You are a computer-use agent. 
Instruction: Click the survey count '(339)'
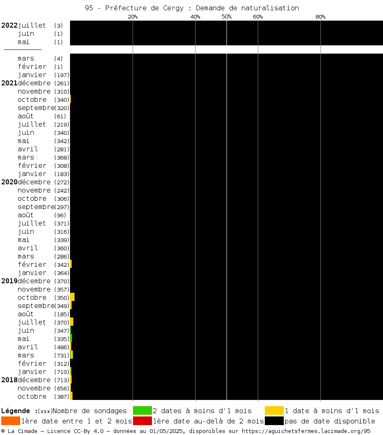click(62, 240)
